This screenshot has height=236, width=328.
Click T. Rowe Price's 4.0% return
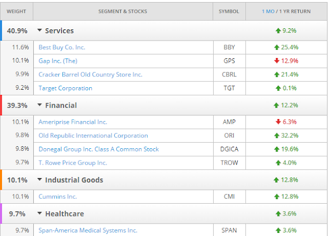[286, 163]
